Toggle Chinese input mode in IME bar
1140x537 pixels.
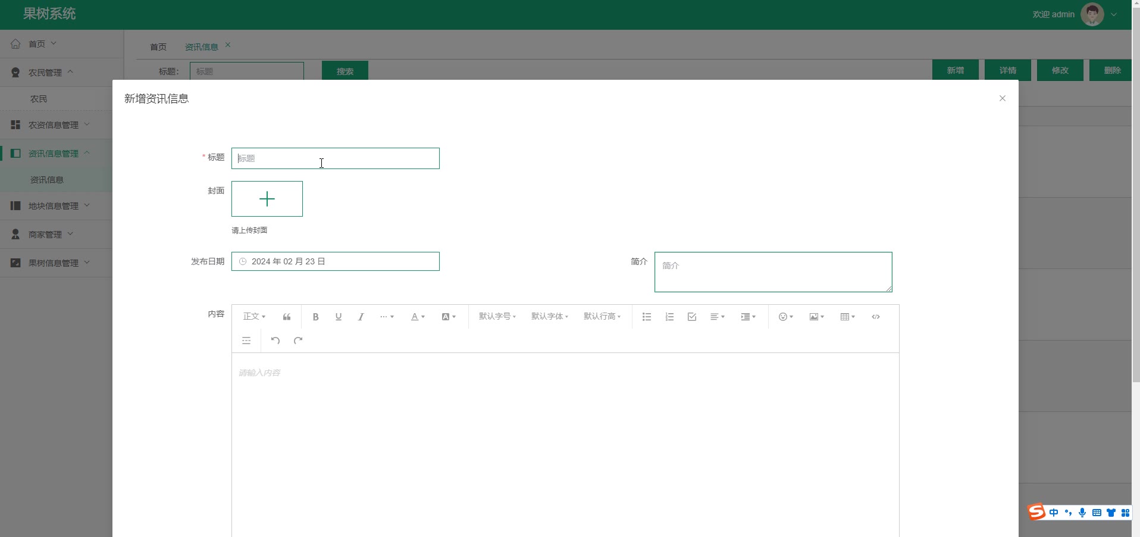[1054, 513]
